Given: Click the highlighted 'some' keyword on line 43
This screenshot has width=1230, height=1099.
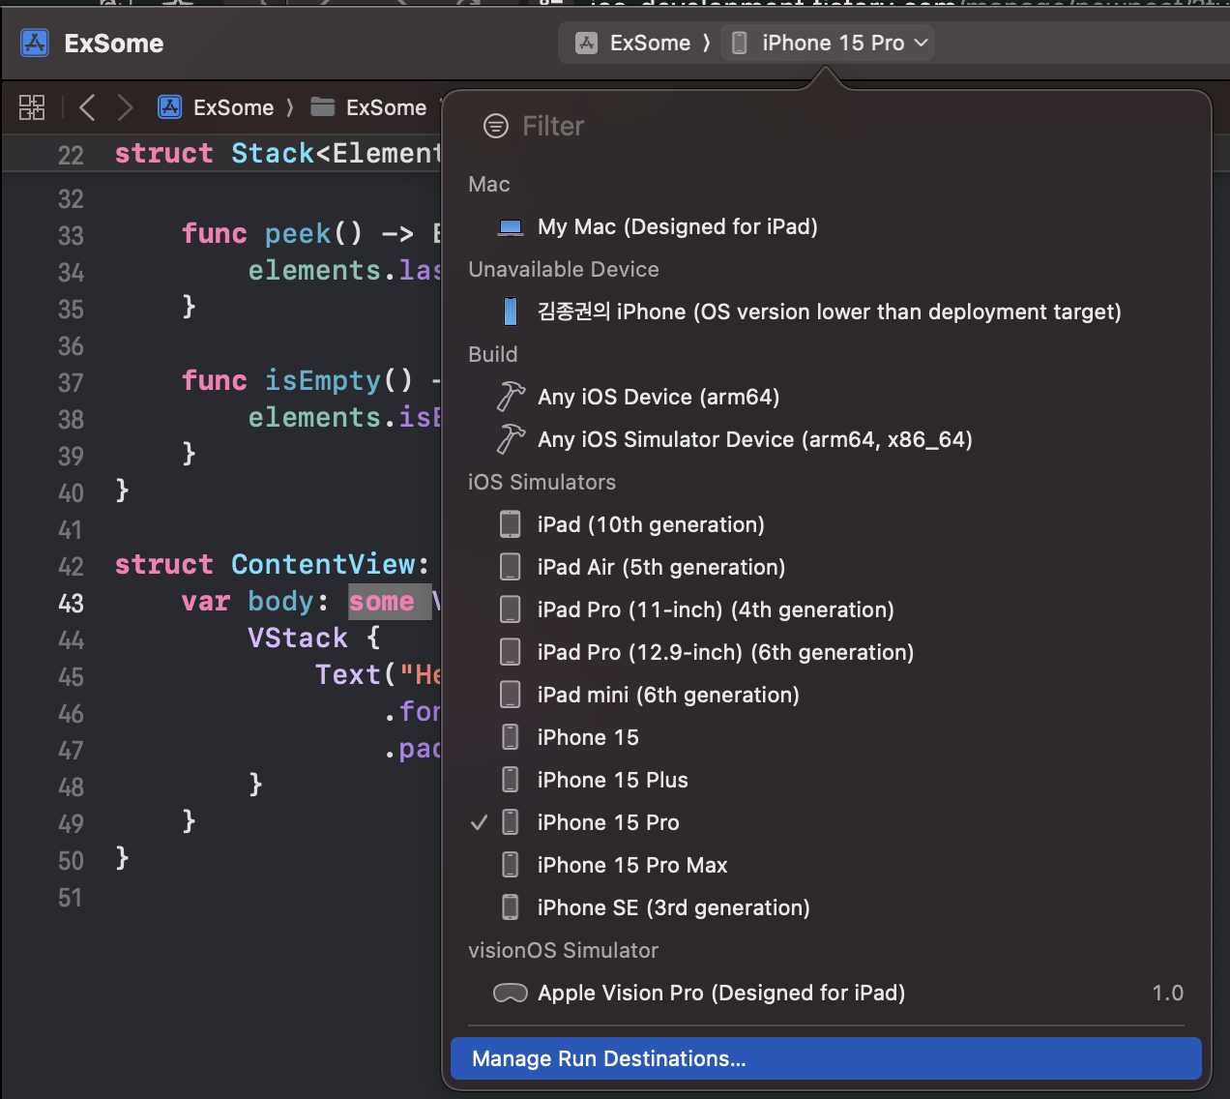Looking at the screenshot, I should click(382, 602).
